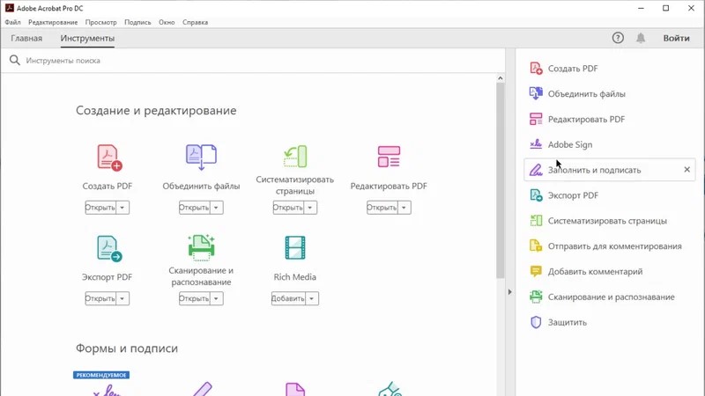This screenshot has width=705, height=396.
Task: Click the Защитить shield icon in sidebar
Action: [536, 322]
